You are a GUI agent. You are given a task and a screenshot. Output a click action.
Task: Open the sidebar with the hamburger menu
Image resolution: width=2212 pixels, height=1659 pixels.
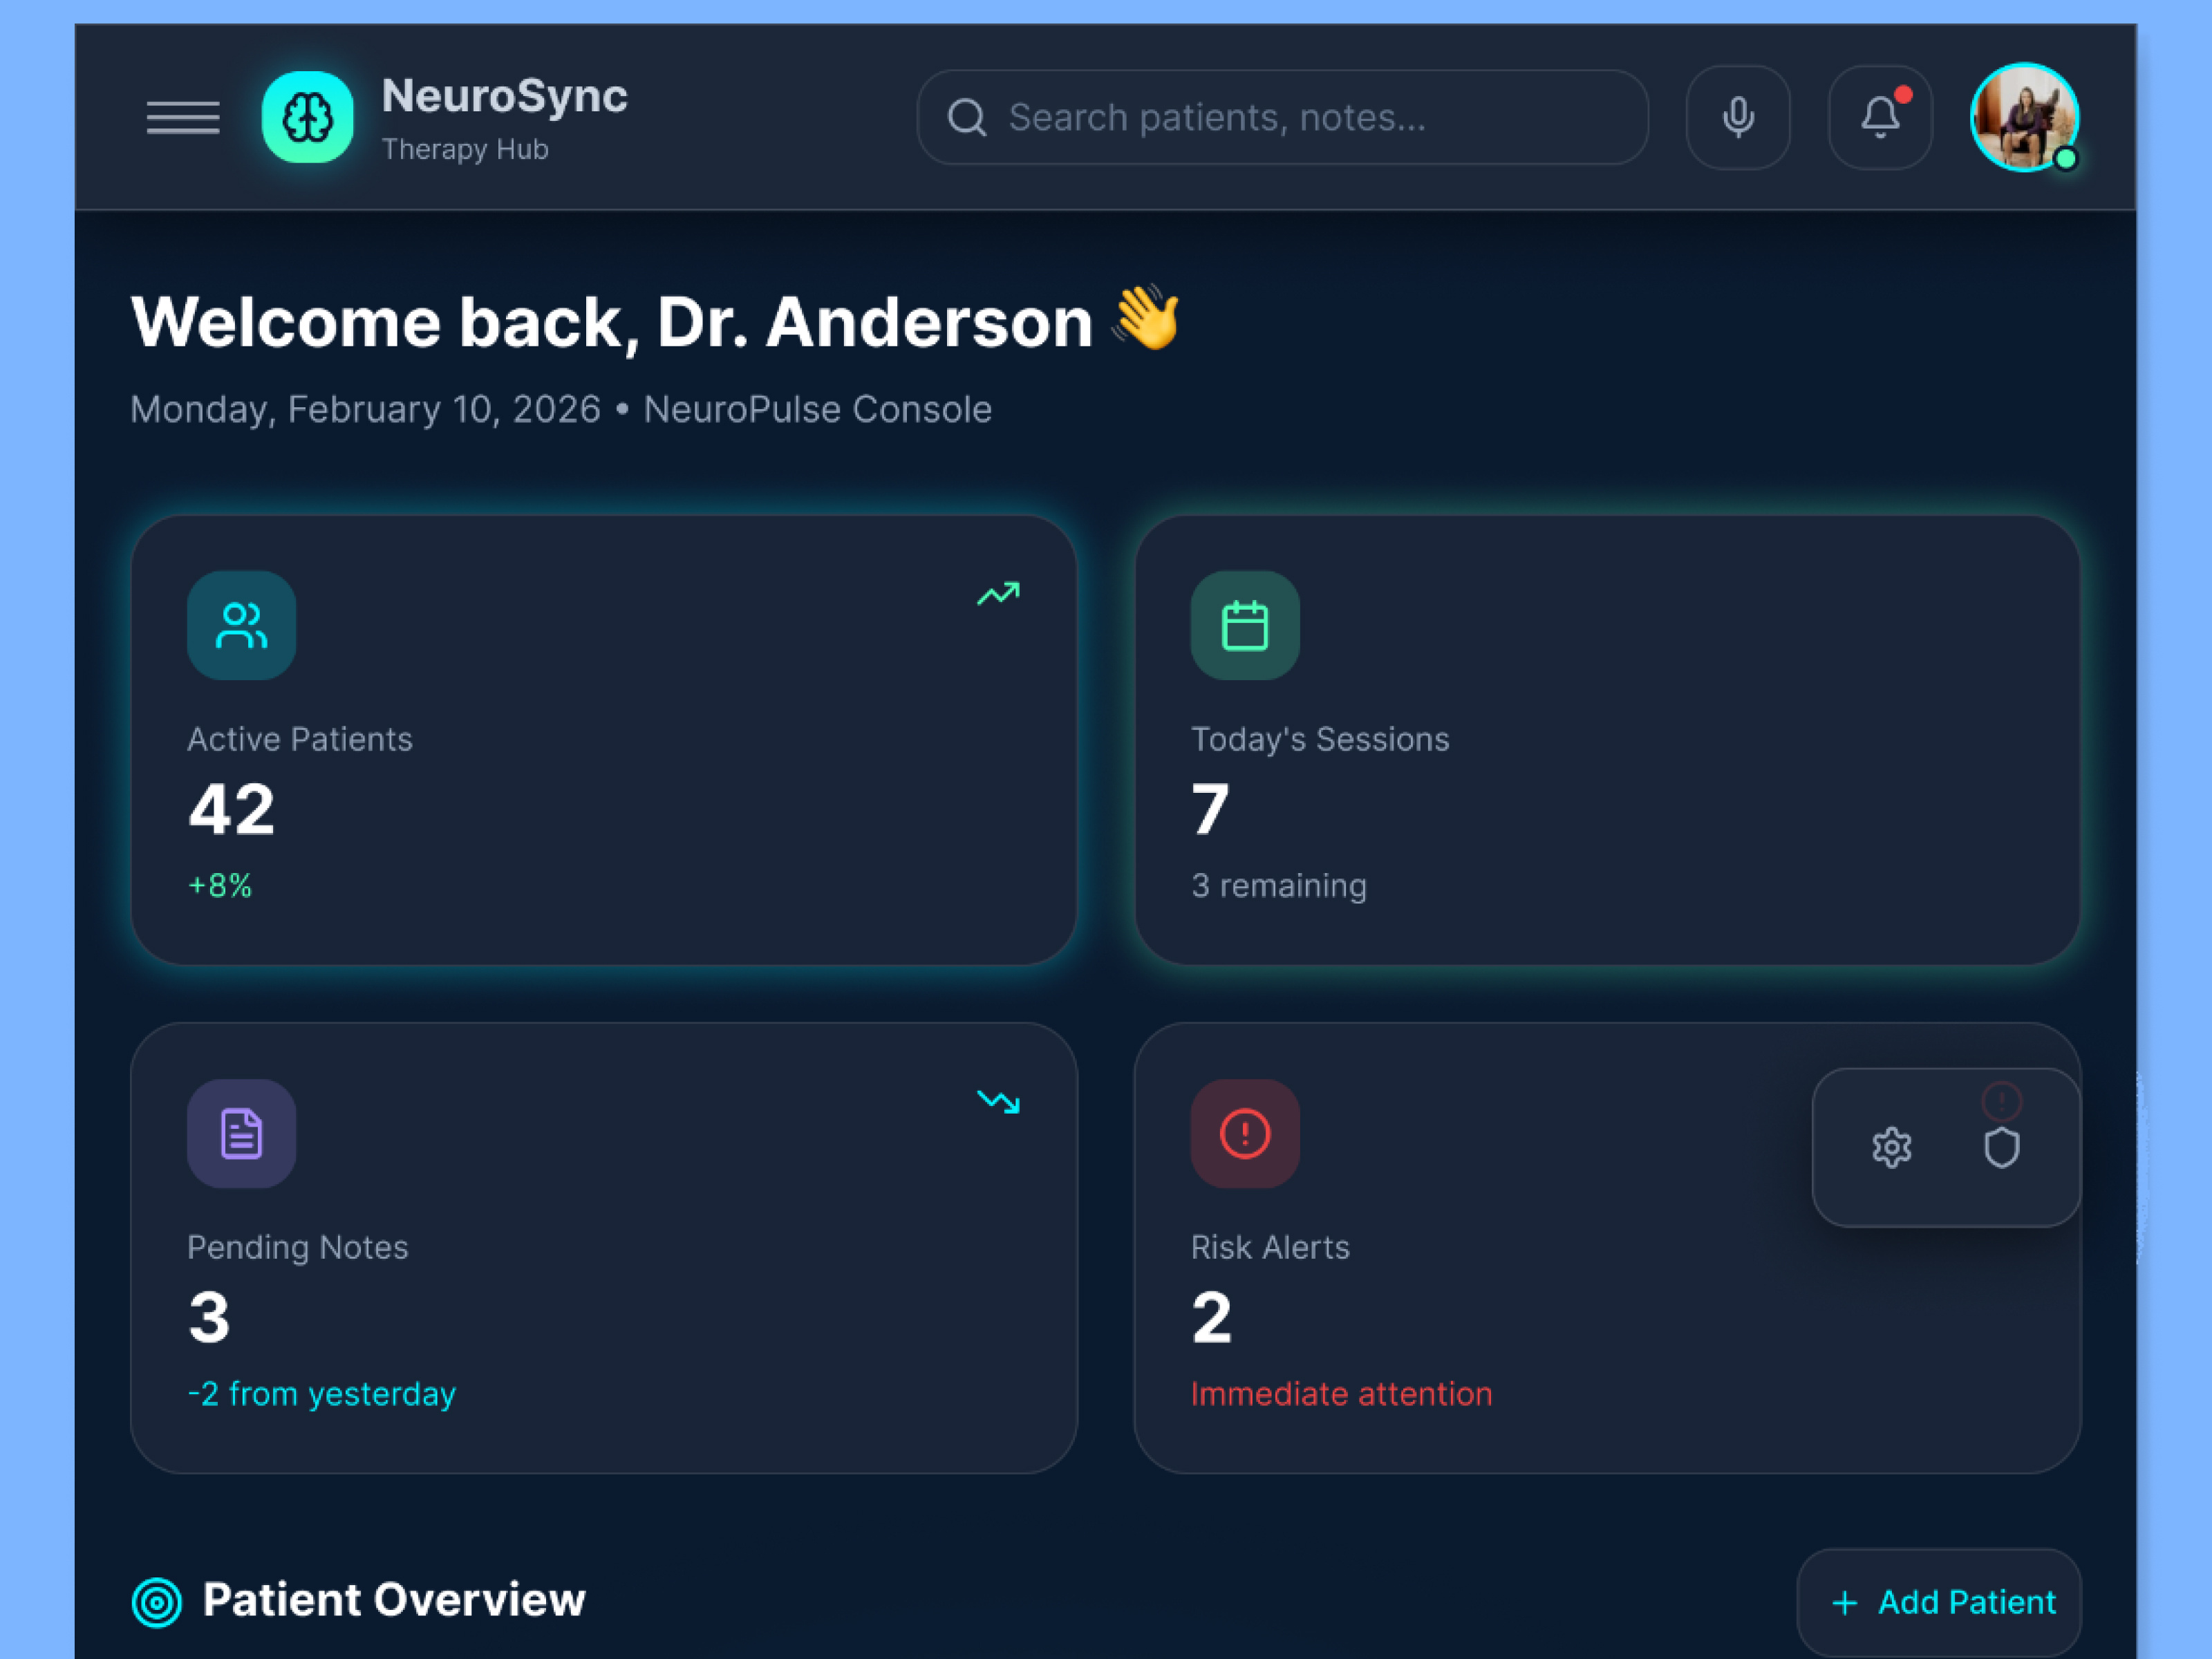(183, 117)
